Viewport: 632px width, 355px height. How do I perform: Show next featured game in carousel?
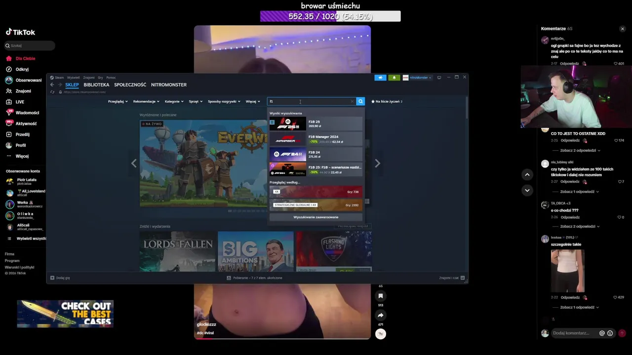[377, 163]
